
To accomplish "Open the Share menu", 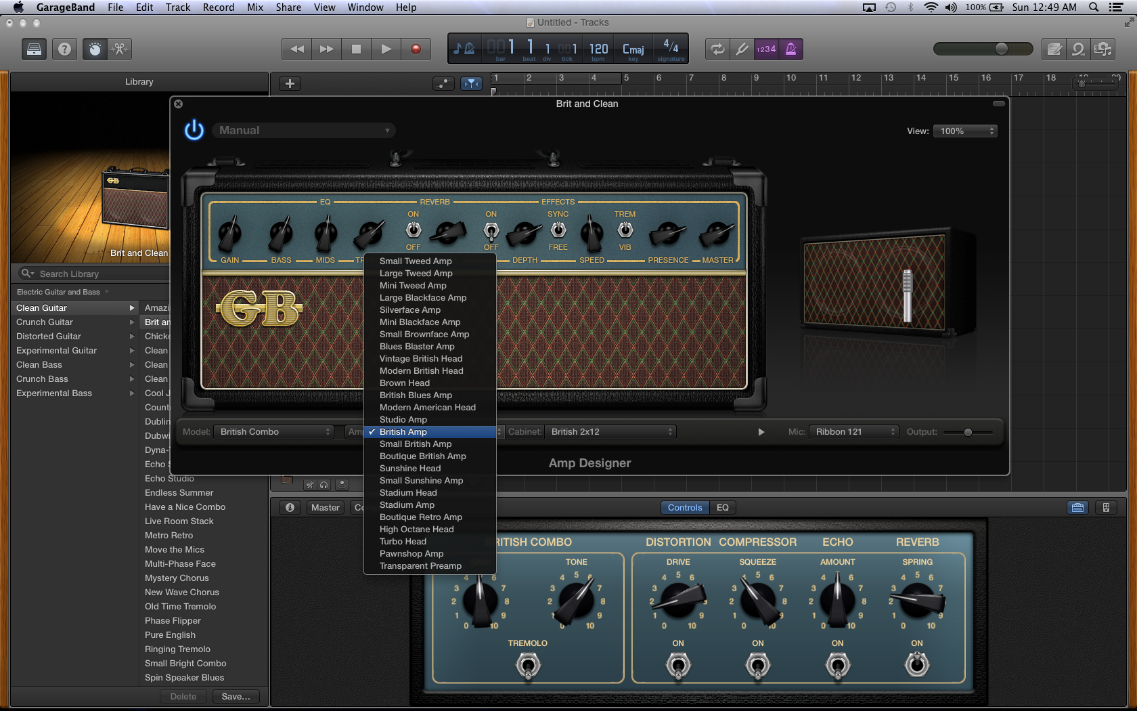I will click(x=288, y=7).
